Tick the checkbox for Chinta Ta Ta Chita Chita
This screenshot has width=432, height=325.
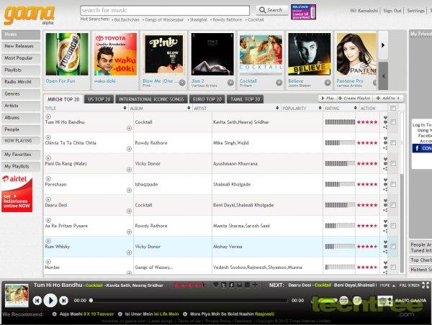click(x=393, y=143)
